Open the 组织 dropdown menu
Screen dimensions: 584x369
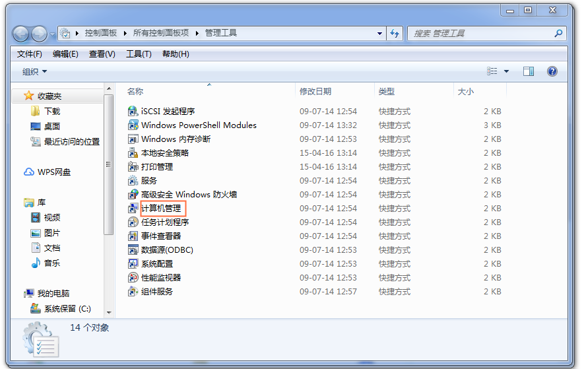(x=34, y=71)
